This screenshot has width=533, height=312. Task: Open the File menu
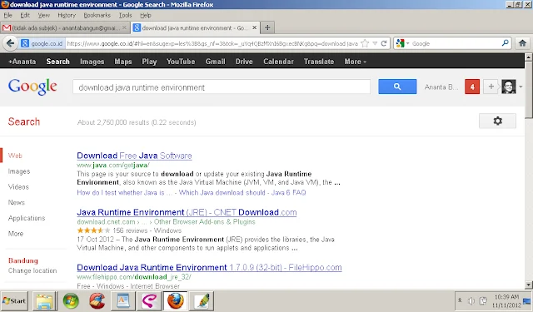tap(7, 15)
